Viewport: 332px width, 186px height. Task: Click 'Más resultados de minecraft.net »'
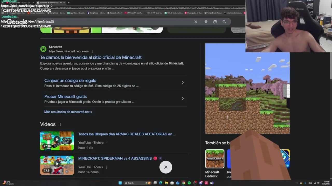tap(68, 112)
